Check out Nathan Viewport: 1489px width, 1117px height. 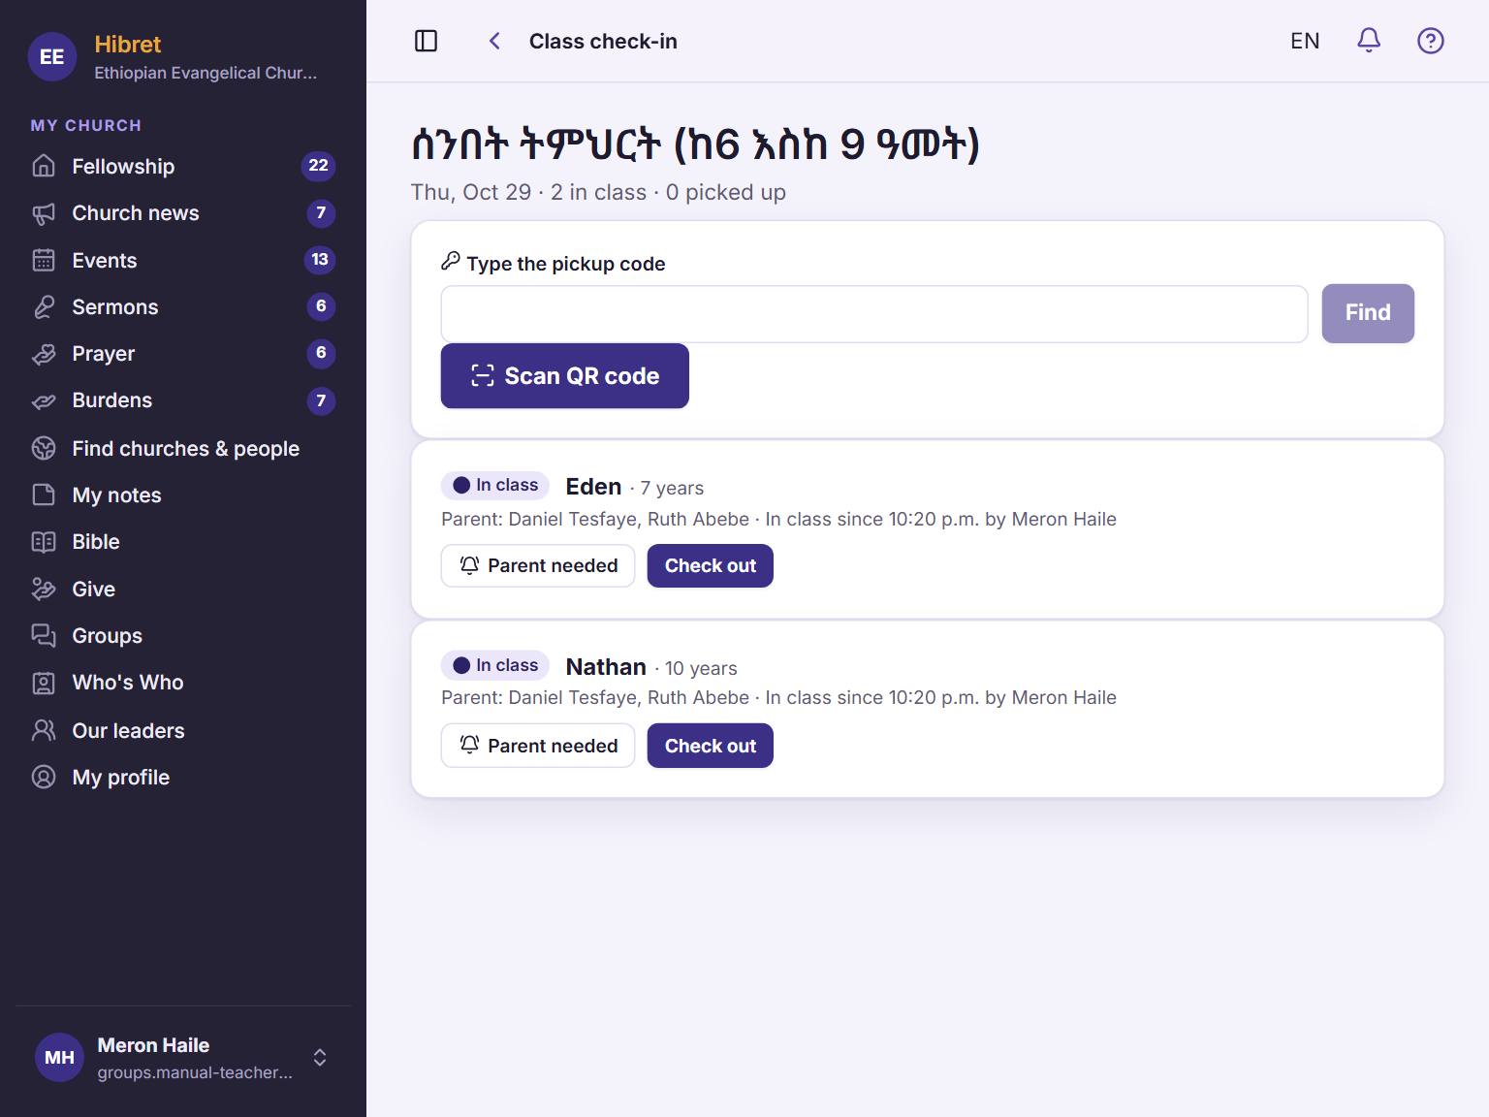click(710, 746)
